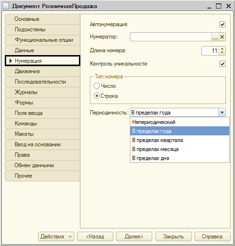The height and width of the screenshot is (246, 235).
Task: Click the document icon in title bar
Action: pyautogui.click(x=6, y=6)
